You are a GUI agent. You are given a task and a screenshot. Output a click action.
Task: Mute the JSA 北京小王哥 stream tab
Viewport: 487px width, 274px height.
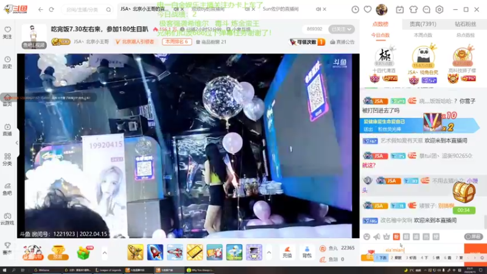coord(176,9)
